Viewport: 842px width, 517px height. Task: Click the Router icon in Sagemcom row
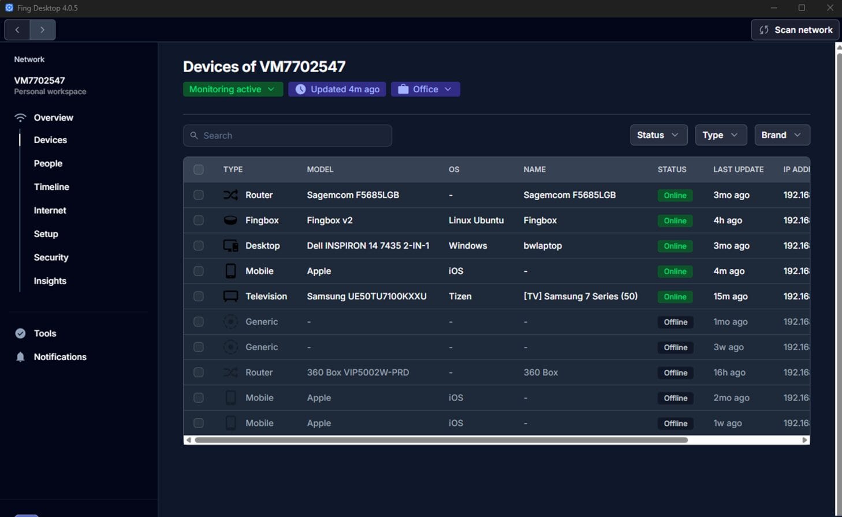pyautogui.click(x=230, y=195)
